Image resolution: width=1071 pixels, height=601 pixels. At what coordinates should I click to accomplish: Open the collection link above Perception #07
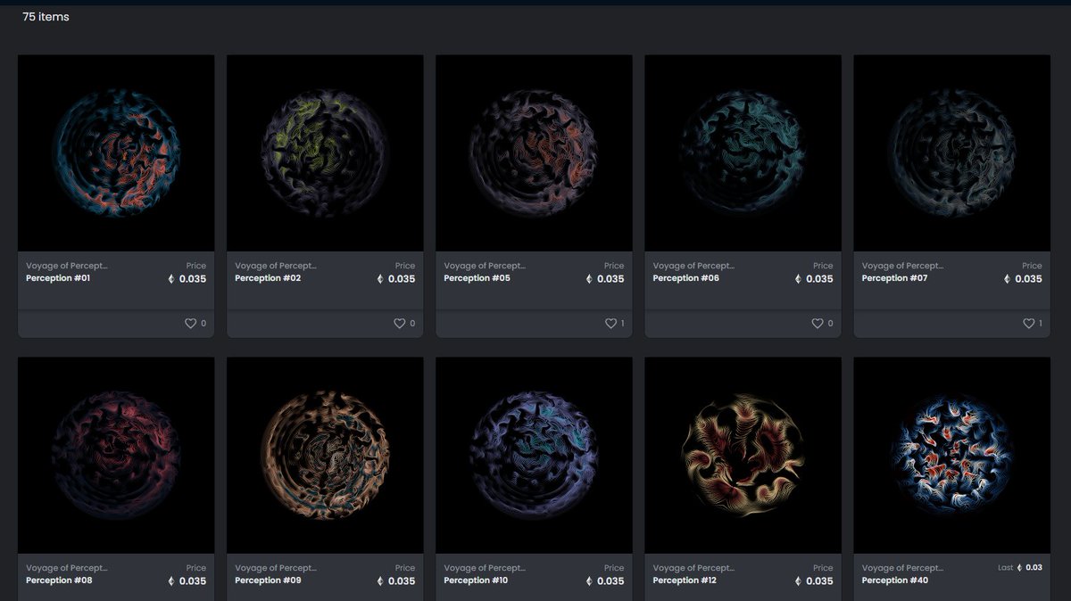pos(902,266)
